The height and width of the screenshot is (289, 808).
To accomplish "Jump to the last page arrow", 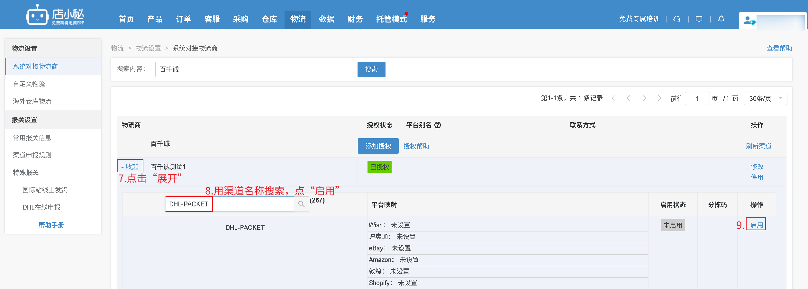I will [x=660, y=98].
